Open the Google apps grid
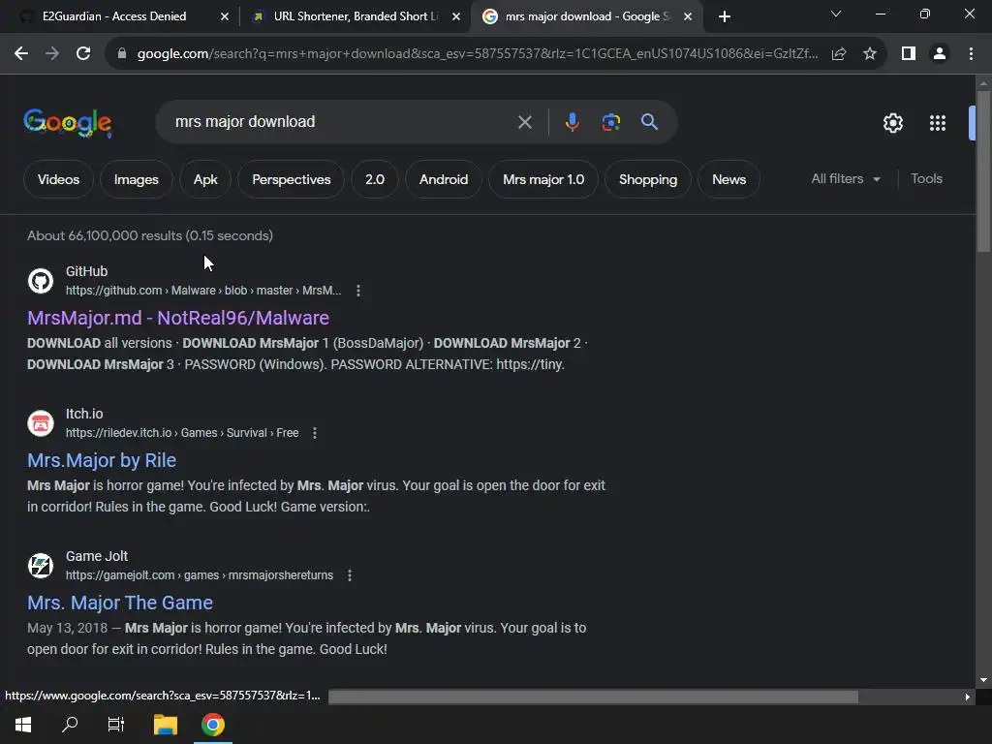This screenshot has width=992, height=744. click(938, 123)
